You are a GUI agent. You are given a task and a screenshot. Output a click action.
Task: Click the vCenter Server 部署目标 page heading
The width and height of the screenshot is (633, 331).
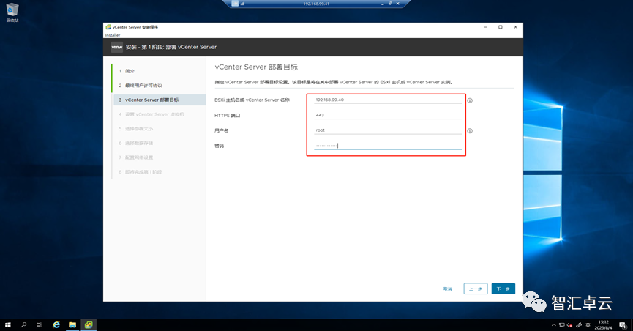pyautogui.click(x=256, y=67)
